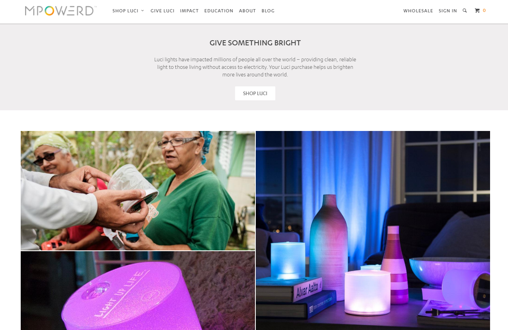Open the shopping cart icon

pyautogui.click(x=477, y=11)
